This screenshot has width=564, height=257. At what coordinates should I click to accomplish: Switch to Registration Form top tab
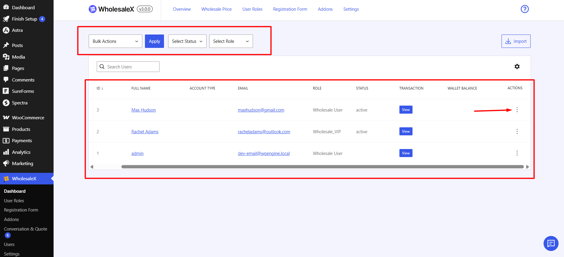(290, 9)
